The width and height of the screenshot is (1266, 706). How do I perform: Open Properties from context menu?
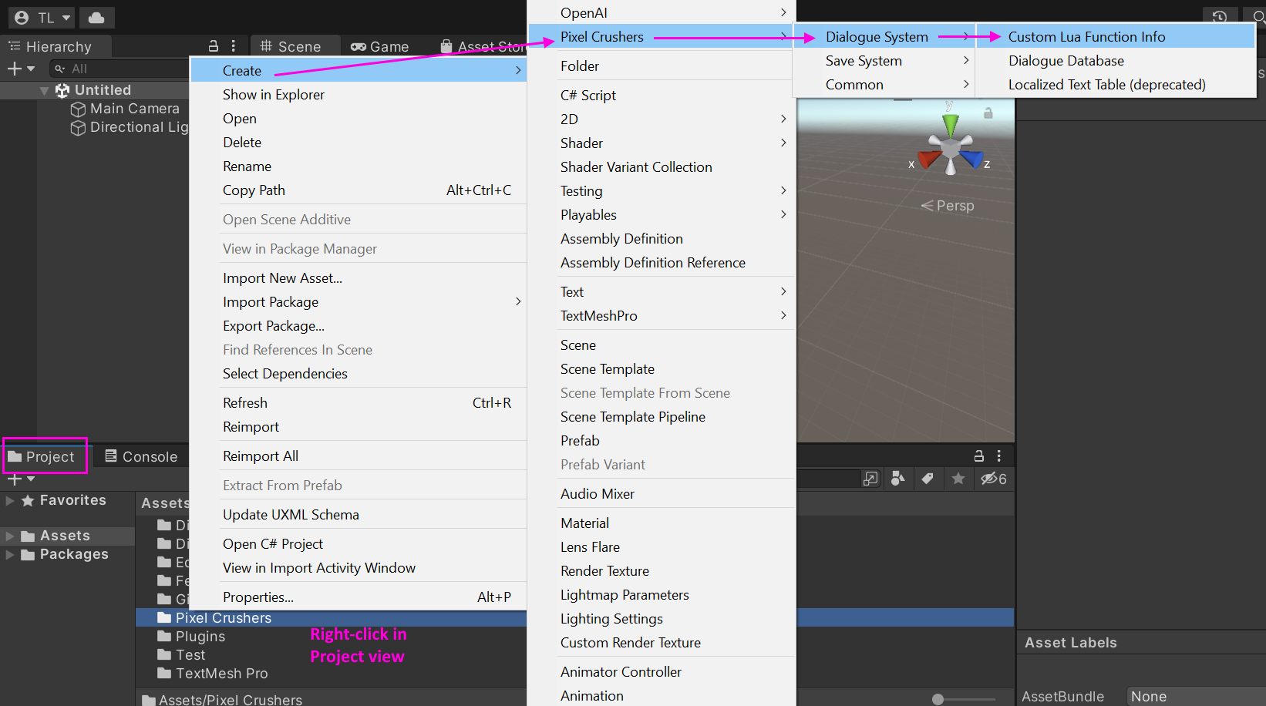pos(359,597)
